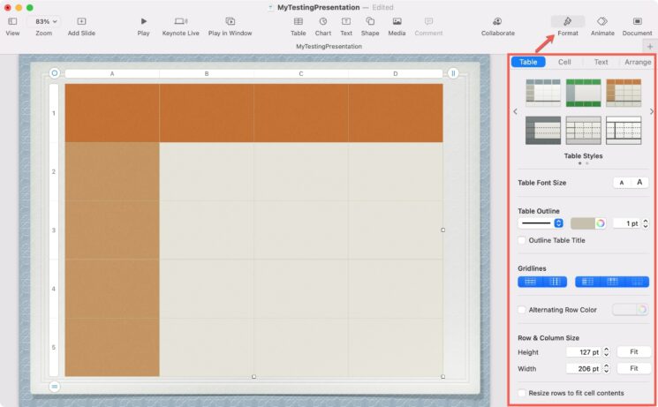Image resolution: width=658 pixels, height=407 pixels.
Task: Increase table font size with large A
Action: click(639, 183)
